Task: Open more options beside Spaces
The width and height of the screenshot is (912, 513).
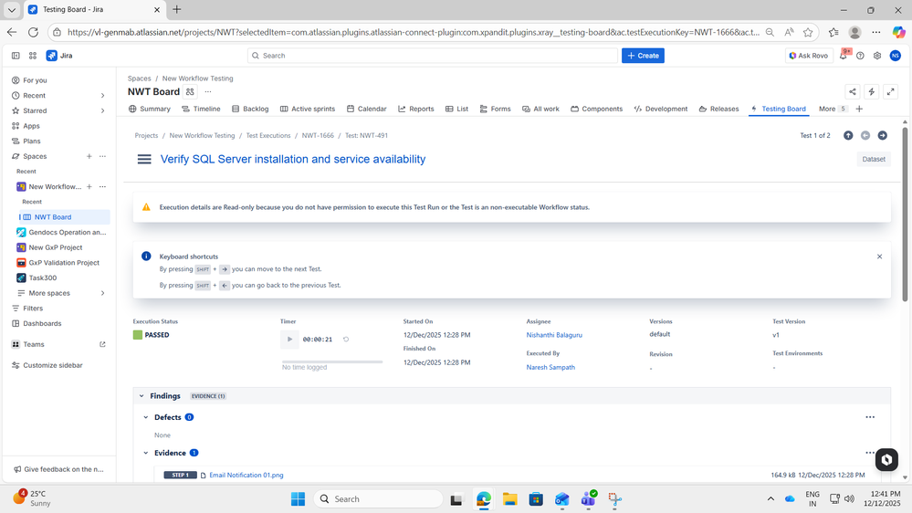Action: [x=102, y=156]
